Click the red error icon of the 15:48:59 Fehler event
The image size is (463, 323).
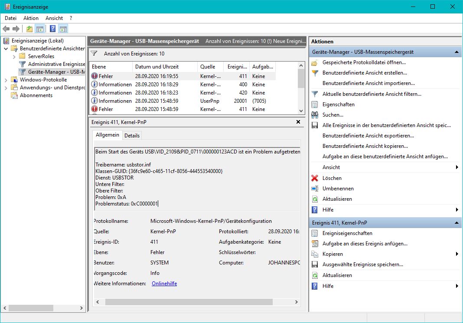[95, 109]
